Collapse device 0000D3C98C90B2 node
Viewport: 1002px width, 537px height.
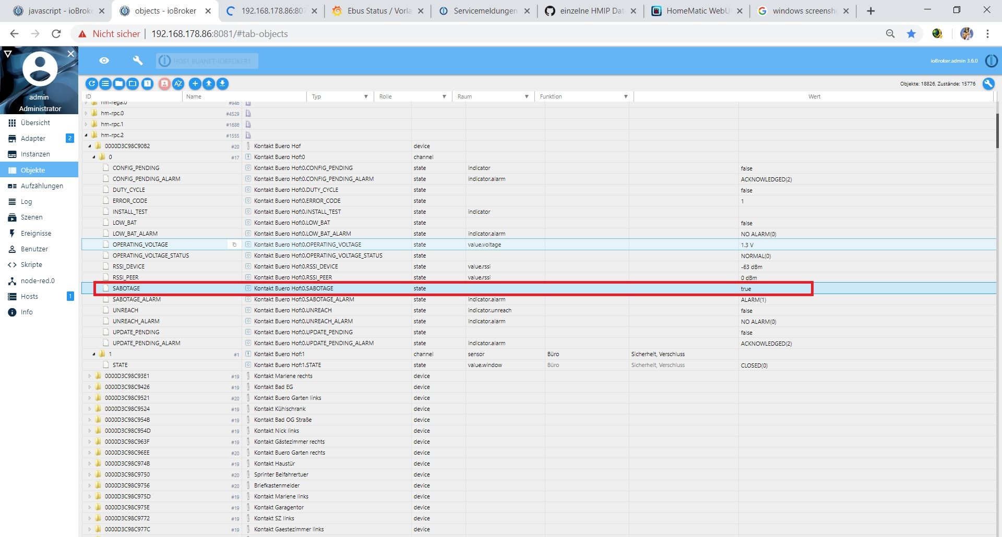click(90, 146)
